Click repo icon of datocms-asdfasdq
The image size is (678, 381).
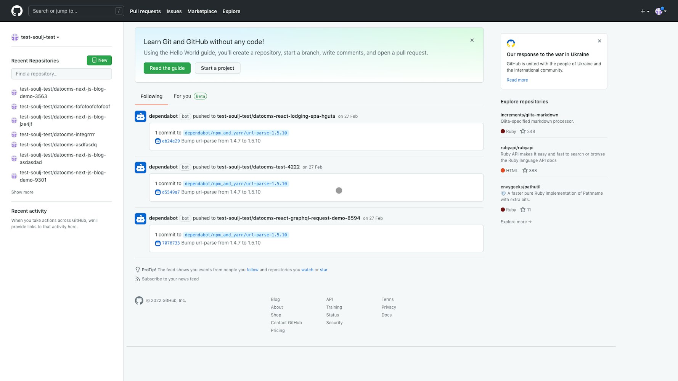pyautogui.click(x=14, y=145)
